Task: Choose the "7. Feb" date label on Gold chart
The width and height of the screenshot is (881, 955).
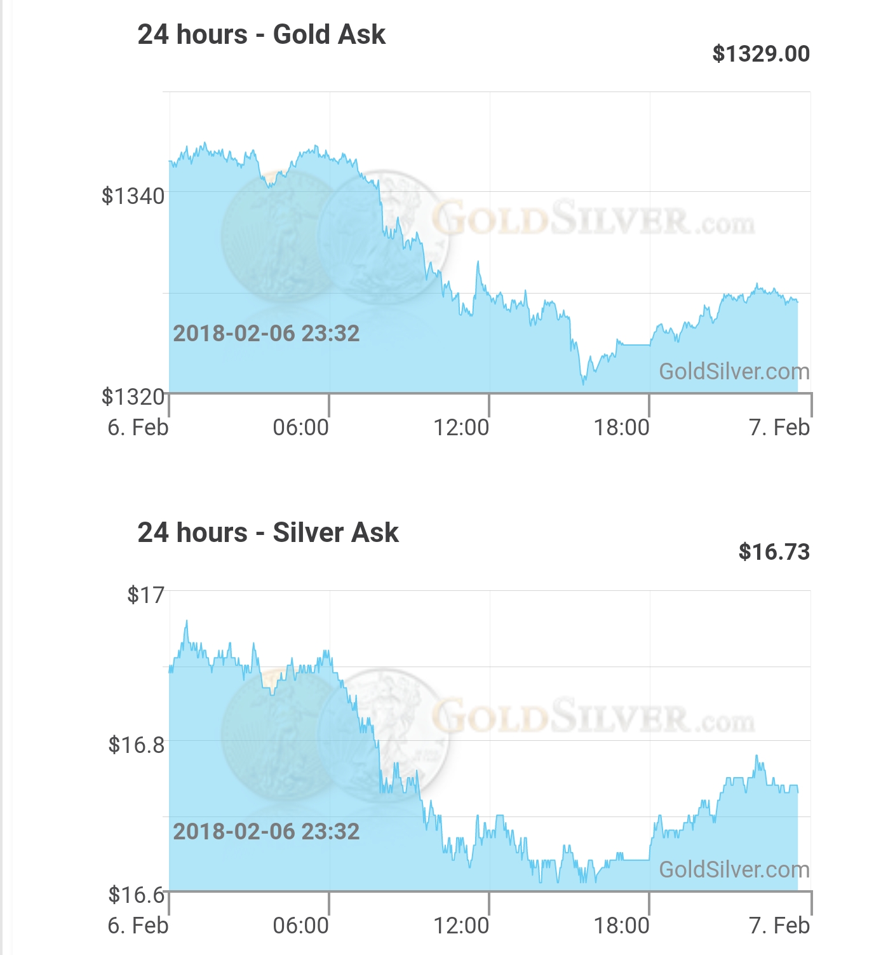Action: point(779,428)
